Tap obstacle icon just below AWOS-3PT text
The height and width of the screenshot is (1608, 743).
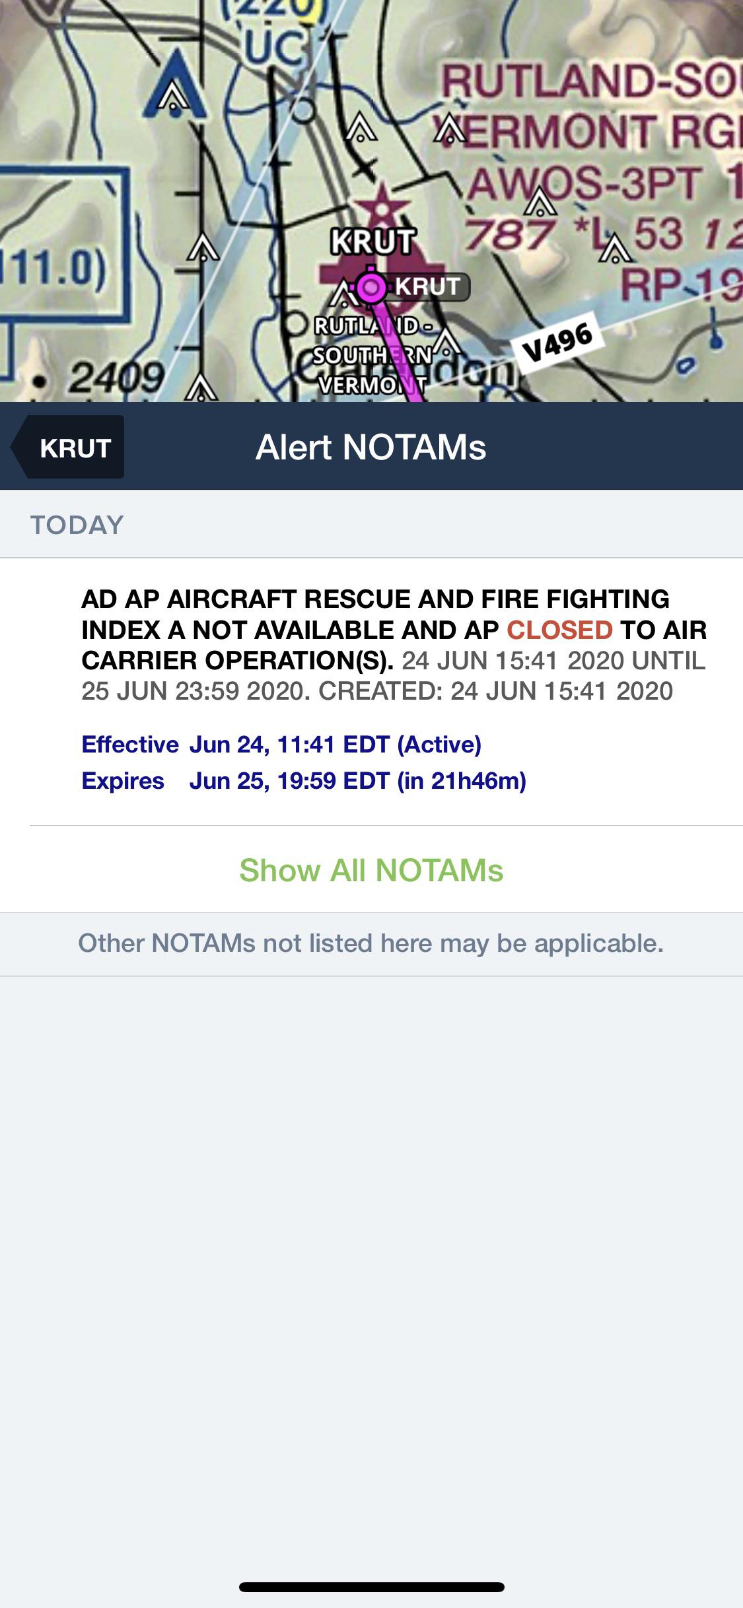[540, 204]
